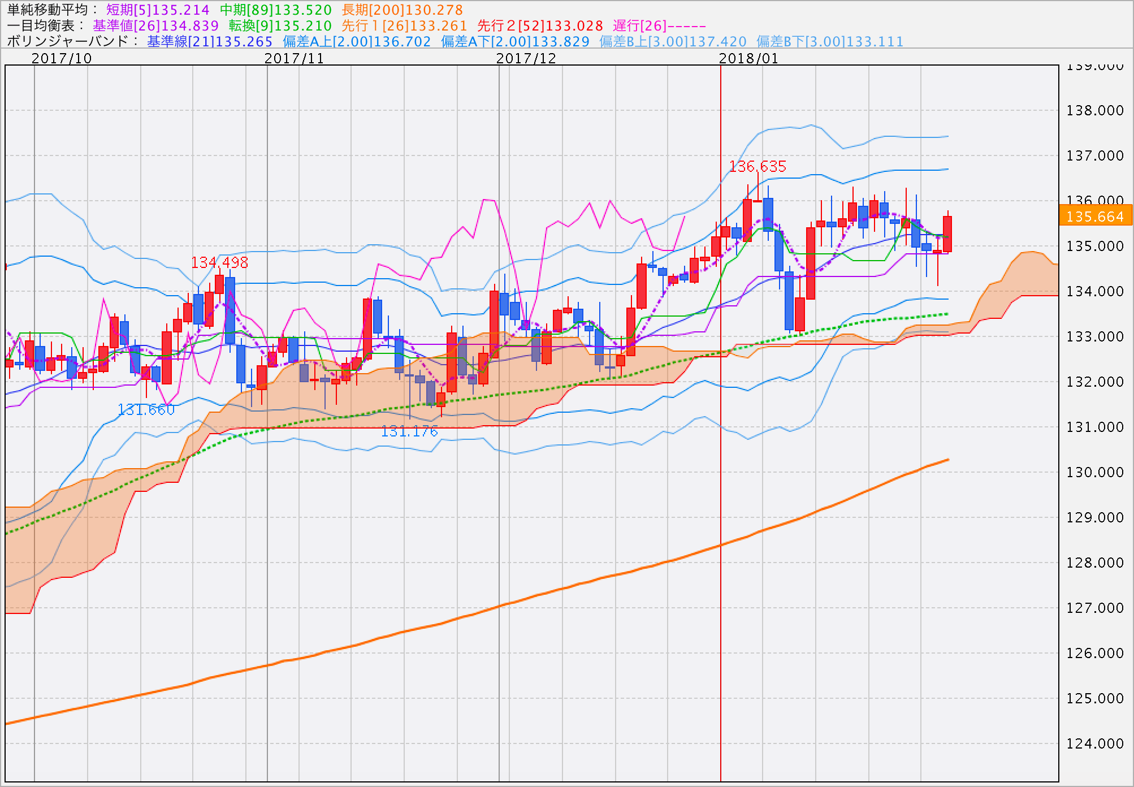Click the 2017/12 date axis label
This screenshot has height=787, width=1134.
[x=526, y=58]
